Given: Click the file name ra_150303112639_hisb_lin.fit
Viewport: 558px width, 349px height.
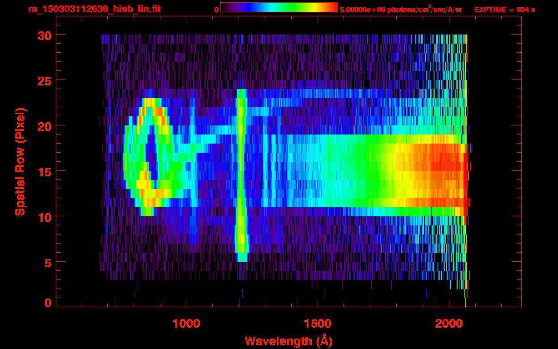Looking at the screenshot, I should click(x=94, y=9).
